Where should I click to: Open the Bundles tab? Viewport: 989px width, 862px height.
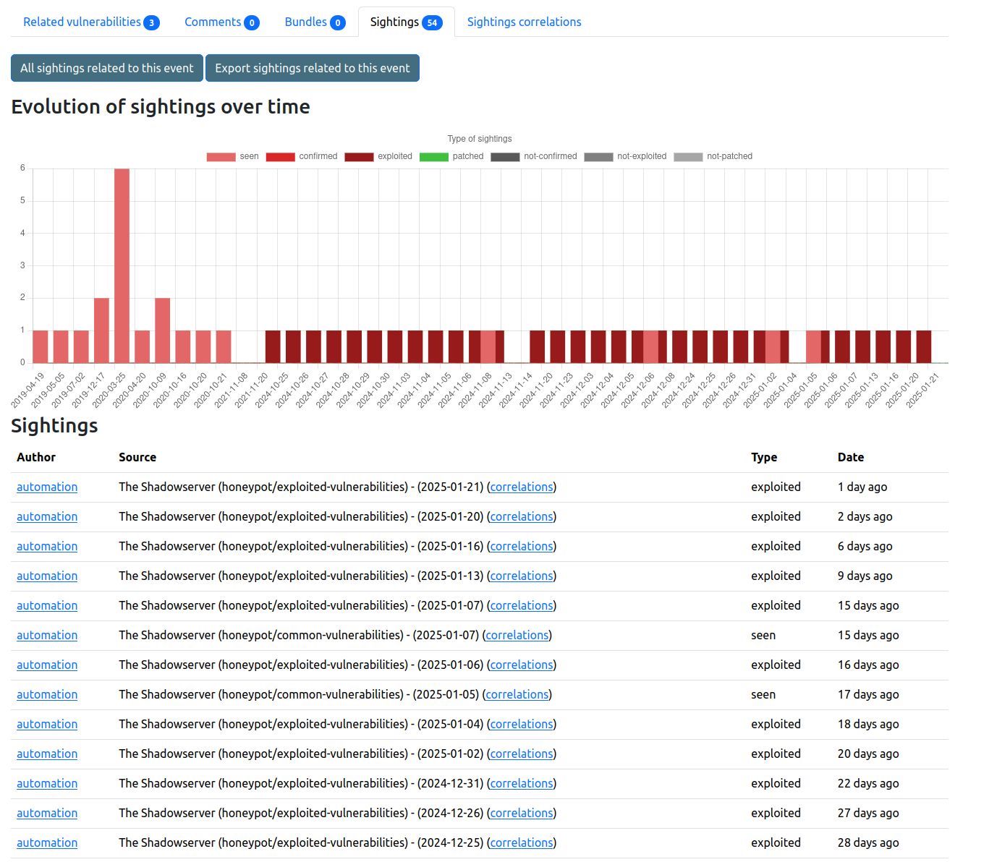point(315,22)
